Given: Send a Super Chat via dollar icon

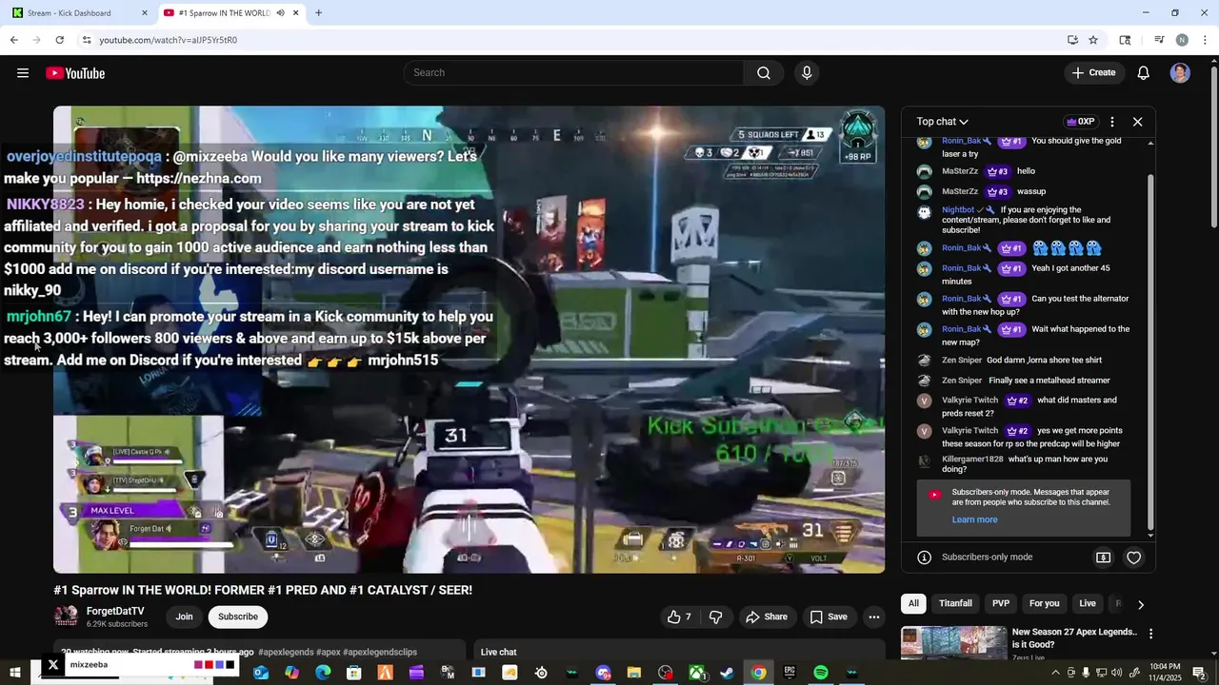Looking at the screenshot, I should pyautogui.click(x=1103, y=558).
